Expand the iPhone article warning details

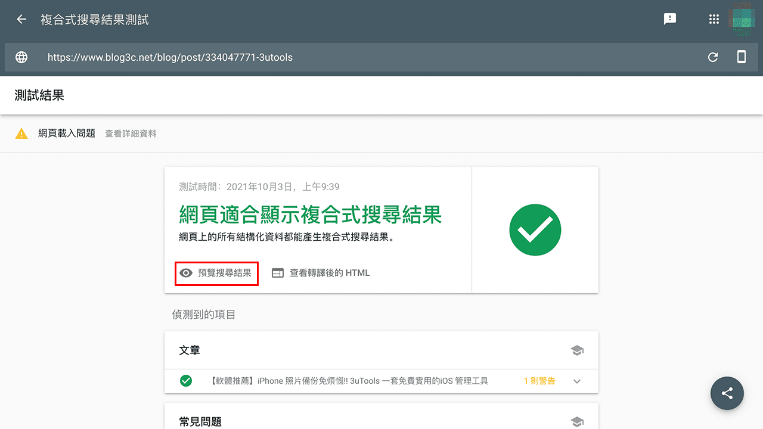576,381
